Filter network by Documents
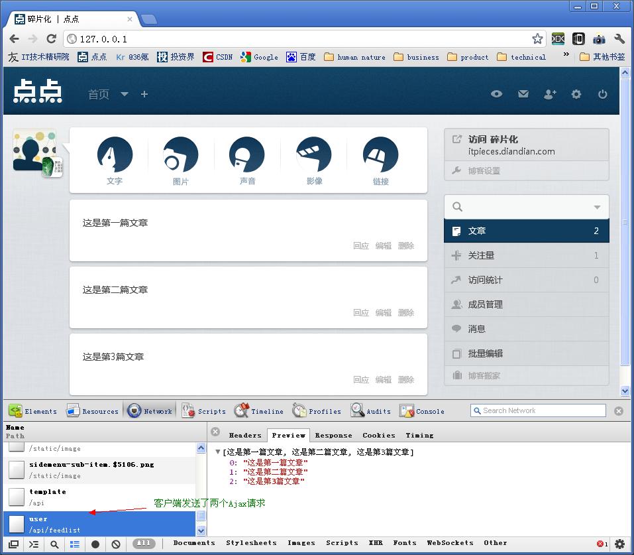This screenshot has height=555, width=634. [x=194, y=543]
